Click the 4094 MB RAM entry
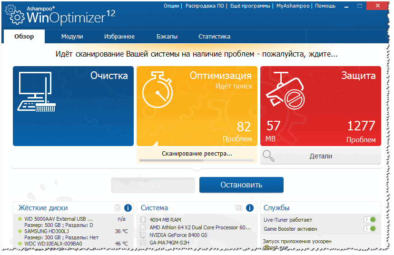This screenshot has width=394, height=255. click(165, 220)
